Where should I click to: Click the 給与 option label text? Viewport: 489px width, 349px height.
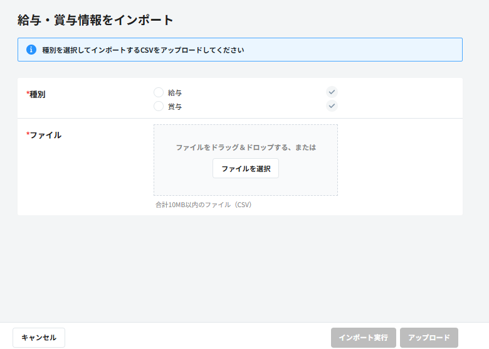175,93
